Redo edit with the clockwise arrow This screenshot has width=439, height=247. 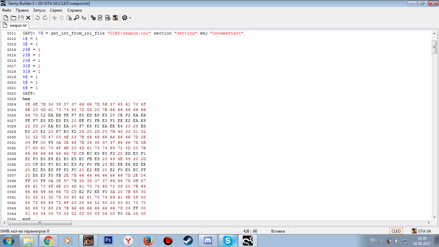tap(45, 18)
